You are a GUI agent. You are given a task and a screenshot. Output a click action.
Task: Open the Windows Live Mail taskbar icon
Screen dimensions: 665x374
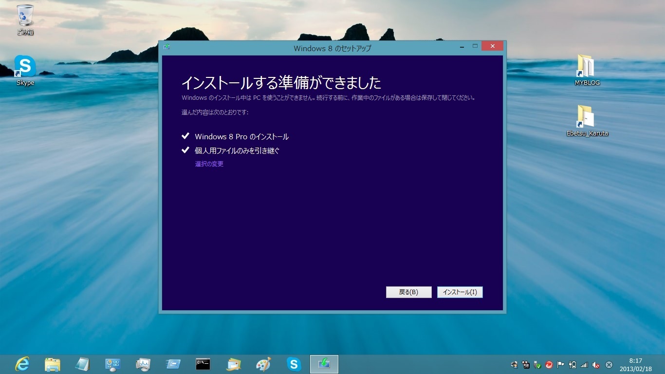pos(234,364)
